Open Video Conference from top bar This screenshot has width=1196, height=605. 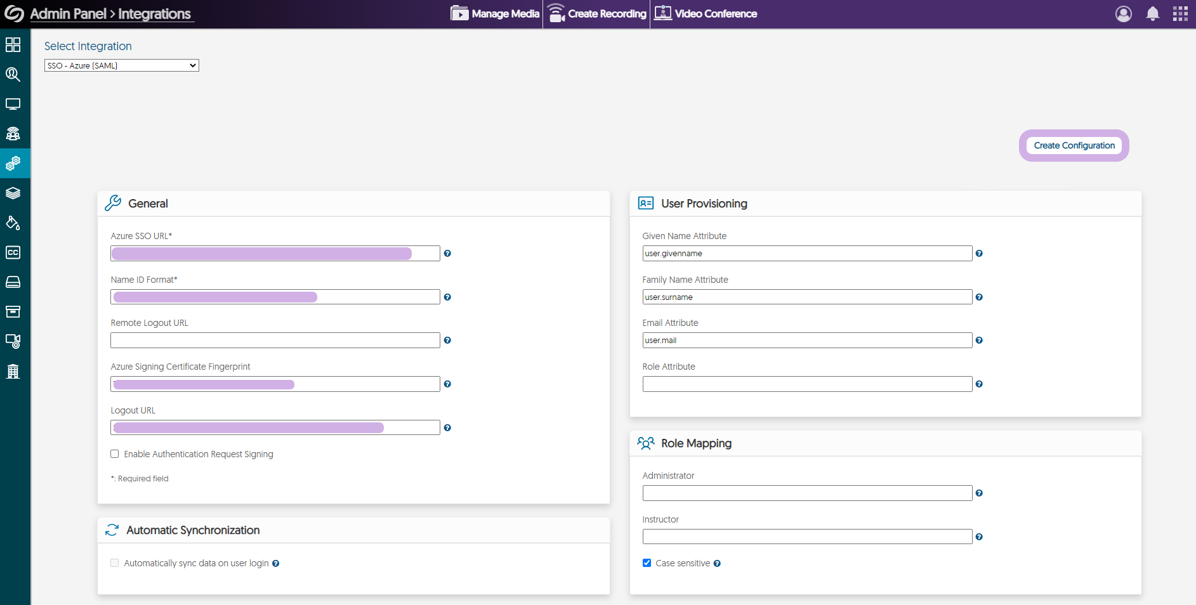point(706,14)
